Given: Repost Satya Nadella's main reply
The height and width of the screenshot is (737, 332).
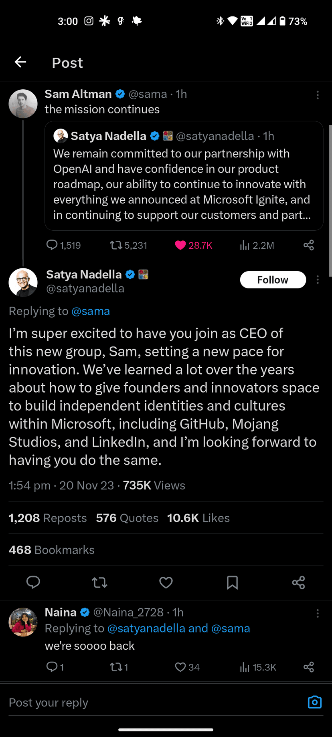Looking at the screenshot, I should tap(99, 582).
